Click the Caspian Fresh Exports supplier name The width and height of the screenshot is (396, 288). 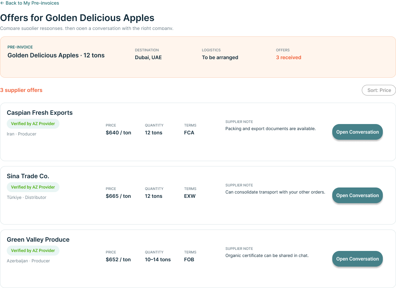click(40, 113)
